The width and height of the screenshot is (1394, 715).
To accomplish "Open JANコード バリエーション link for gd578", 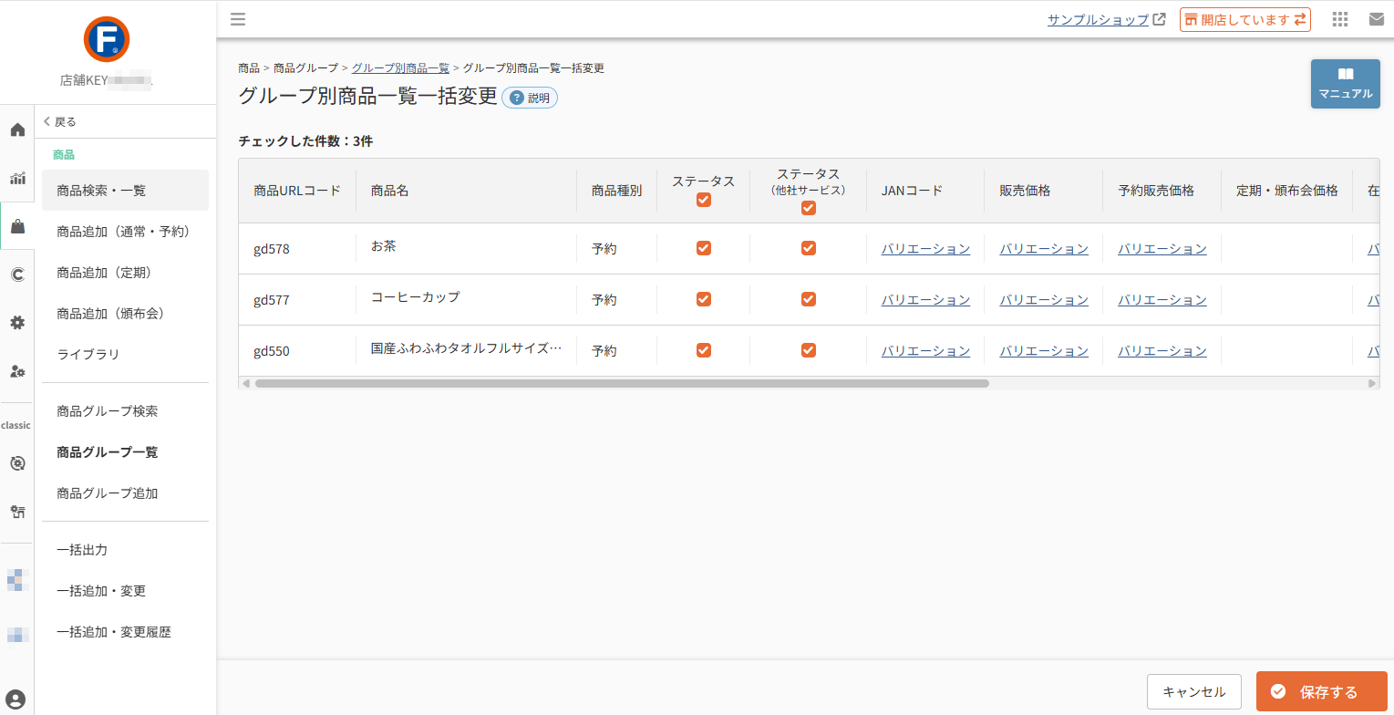I will pyautogui.click(x=925, y=248).
